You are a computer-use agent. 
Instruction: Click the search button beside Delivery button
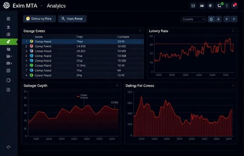coord(72,19)
